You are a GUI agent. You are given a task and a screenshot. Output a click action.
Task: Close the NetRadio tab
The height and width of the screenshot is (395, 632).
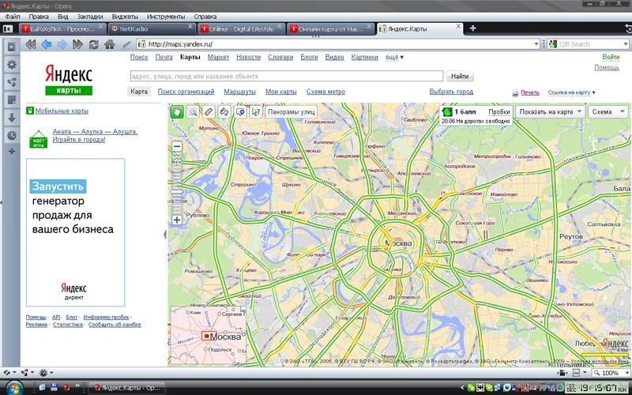click(x=190, y=26)
